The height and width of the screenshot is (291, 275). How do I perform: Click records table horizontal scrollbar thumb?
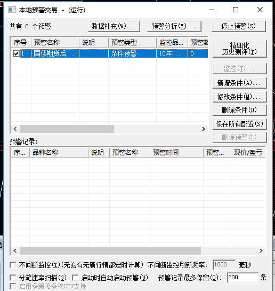tap(110, 251)
